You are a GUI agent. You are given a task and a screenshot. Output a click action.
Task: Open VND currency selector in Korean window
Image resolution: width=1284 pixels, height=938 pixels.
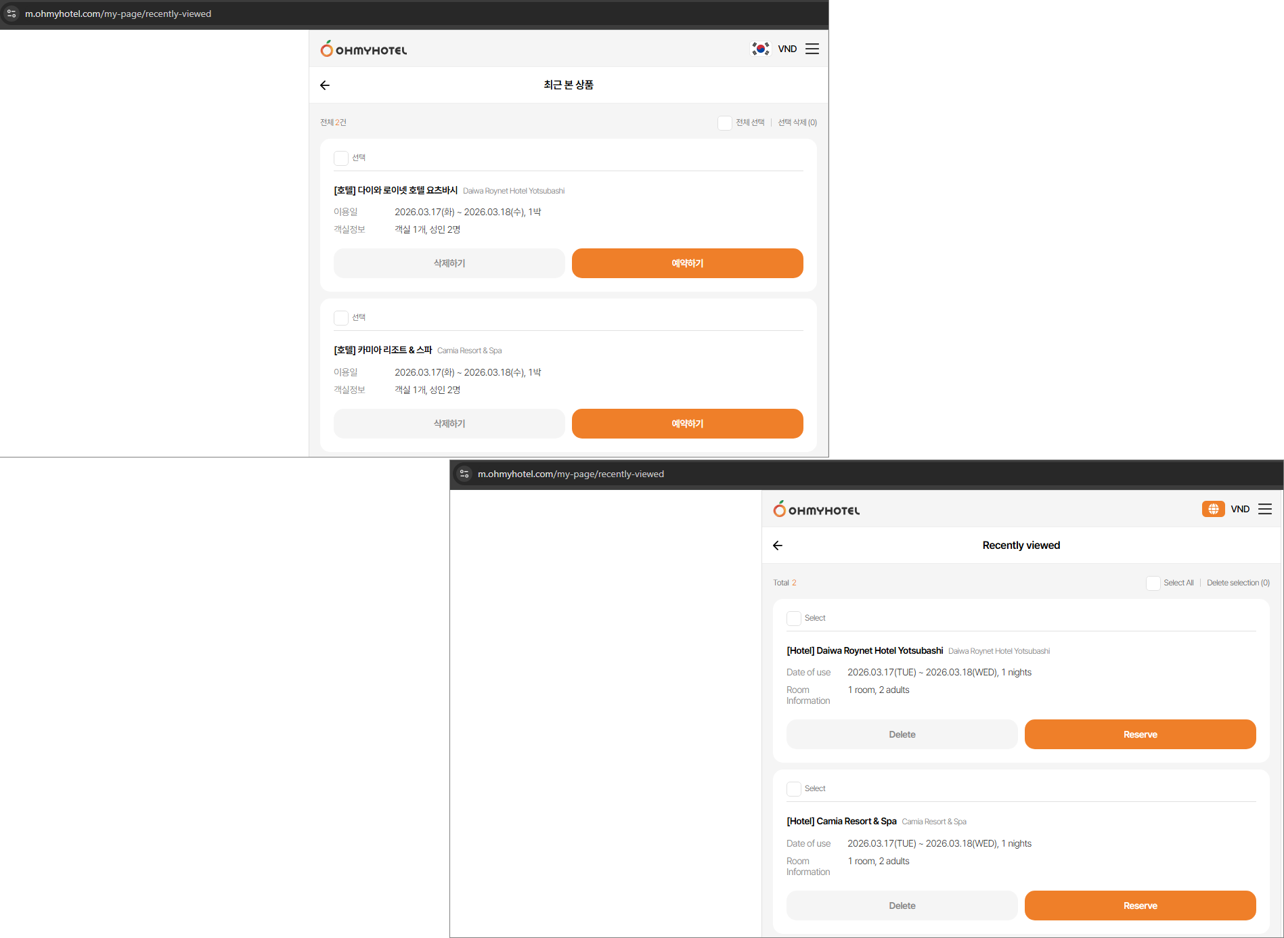pyautogui.click(x=787, y=49)
